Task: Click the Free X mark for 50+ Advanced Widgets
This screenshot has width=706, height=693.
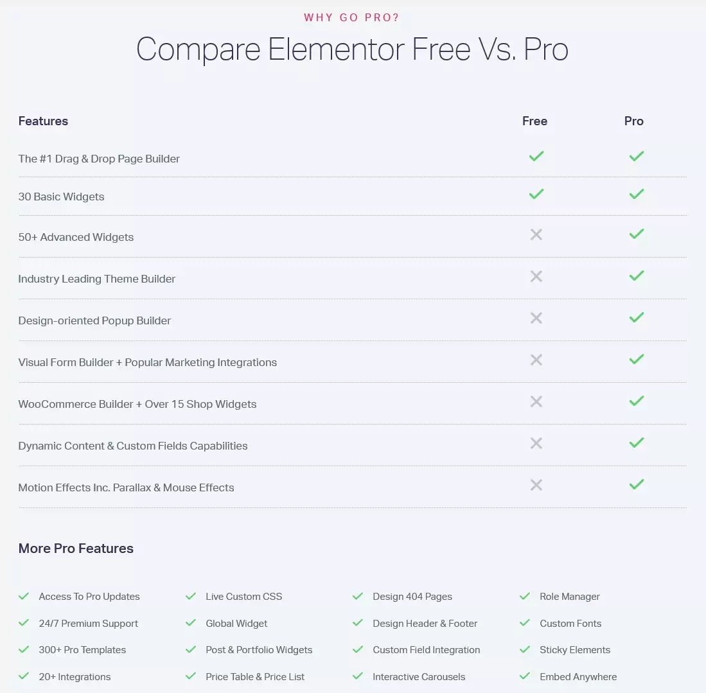Action: 536,234
